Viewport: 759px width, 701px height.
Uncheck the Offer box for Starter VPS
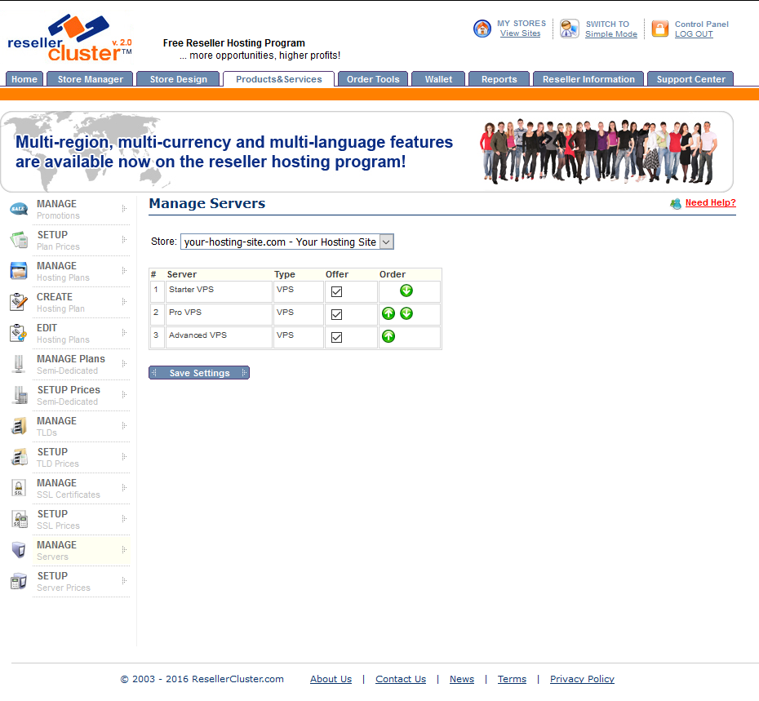tap(336, 291)
